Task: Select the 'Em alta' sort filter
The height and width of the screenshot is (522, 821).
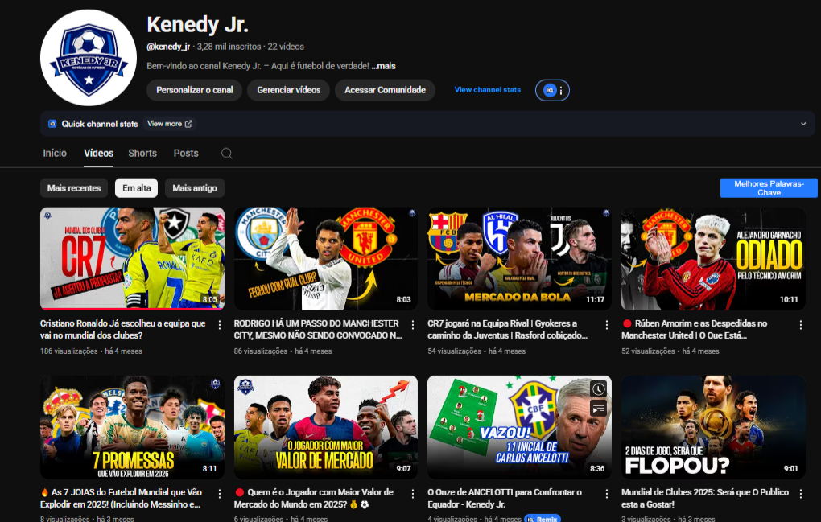Action: [x=136, y=188]
